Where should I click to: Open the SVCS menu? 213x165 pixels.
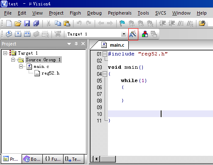(161, 13)
